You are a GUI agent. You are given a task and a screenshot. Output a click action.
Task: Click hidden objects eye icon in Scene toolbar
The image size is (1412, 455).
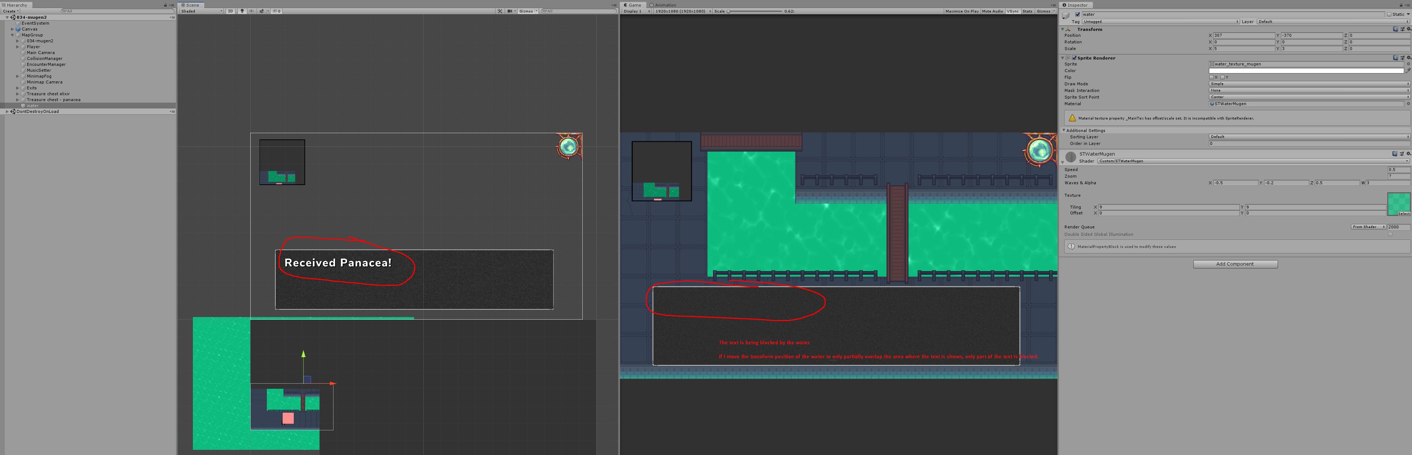276,11
